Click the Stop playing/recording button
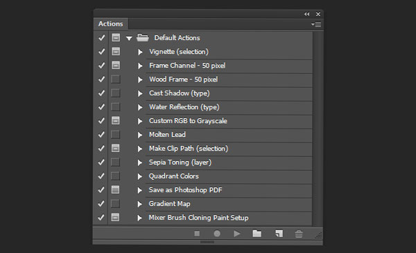 coord(197,234)
